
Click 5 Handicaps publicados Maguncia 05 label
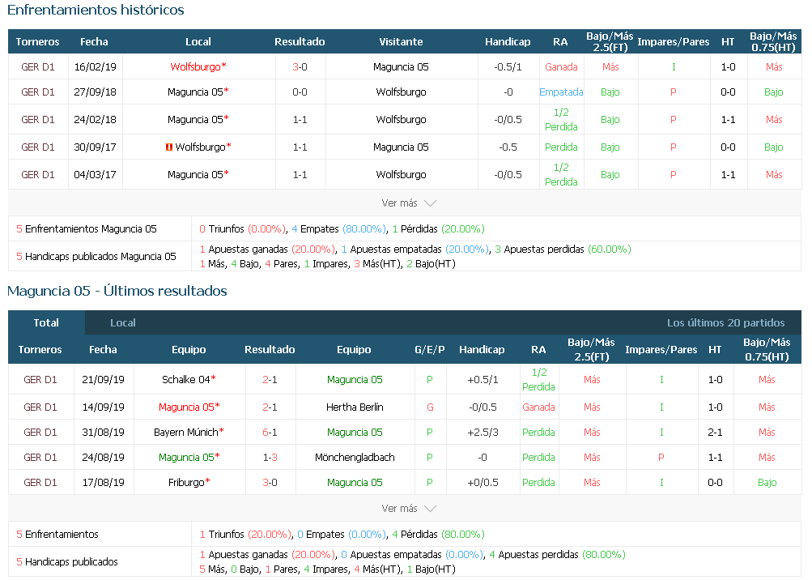(96, 257)
